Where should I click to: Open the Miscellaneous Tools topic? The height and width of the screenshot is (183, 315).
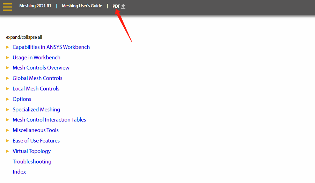click(x=36, y=130)
